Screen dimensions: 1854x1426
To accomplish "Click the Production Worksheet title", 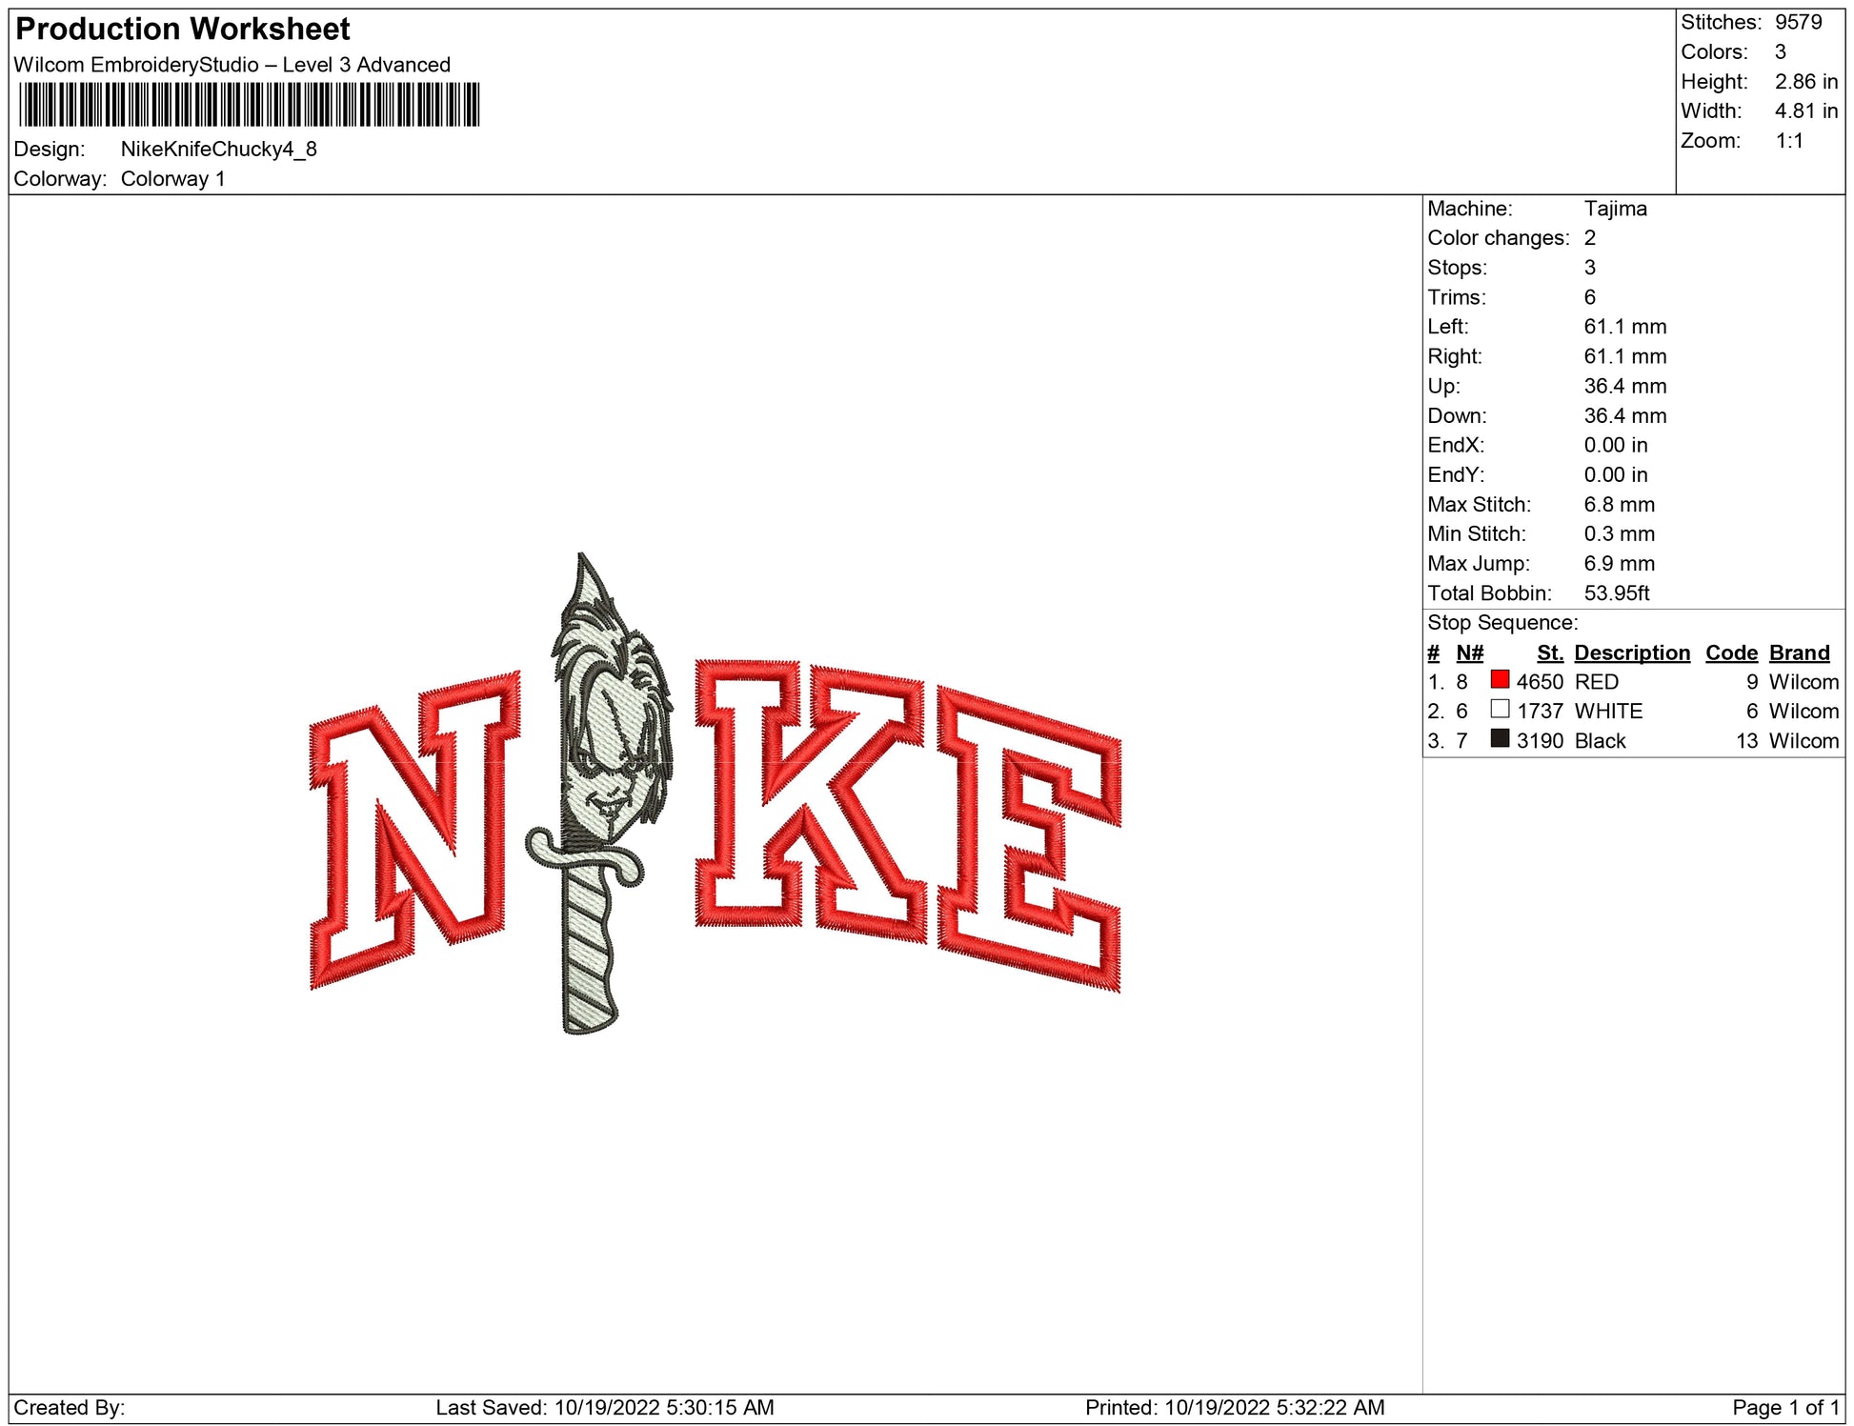I will [183, 29].
